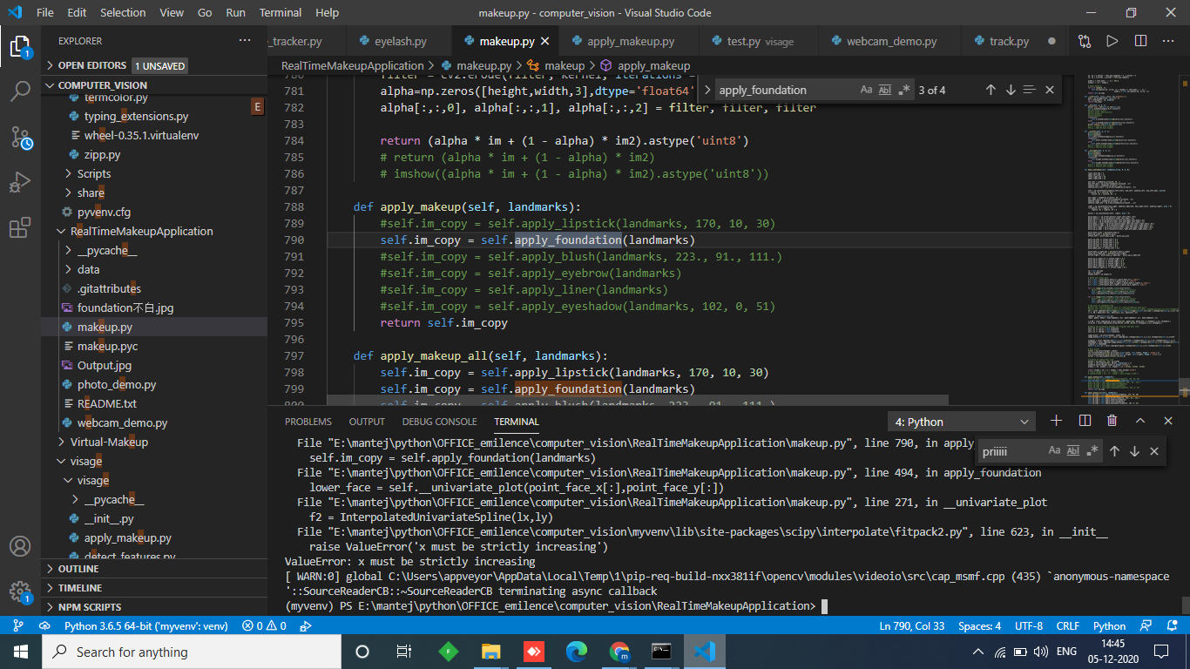
Task: Go to previous match in editor find
Action: tap(991, 90)
